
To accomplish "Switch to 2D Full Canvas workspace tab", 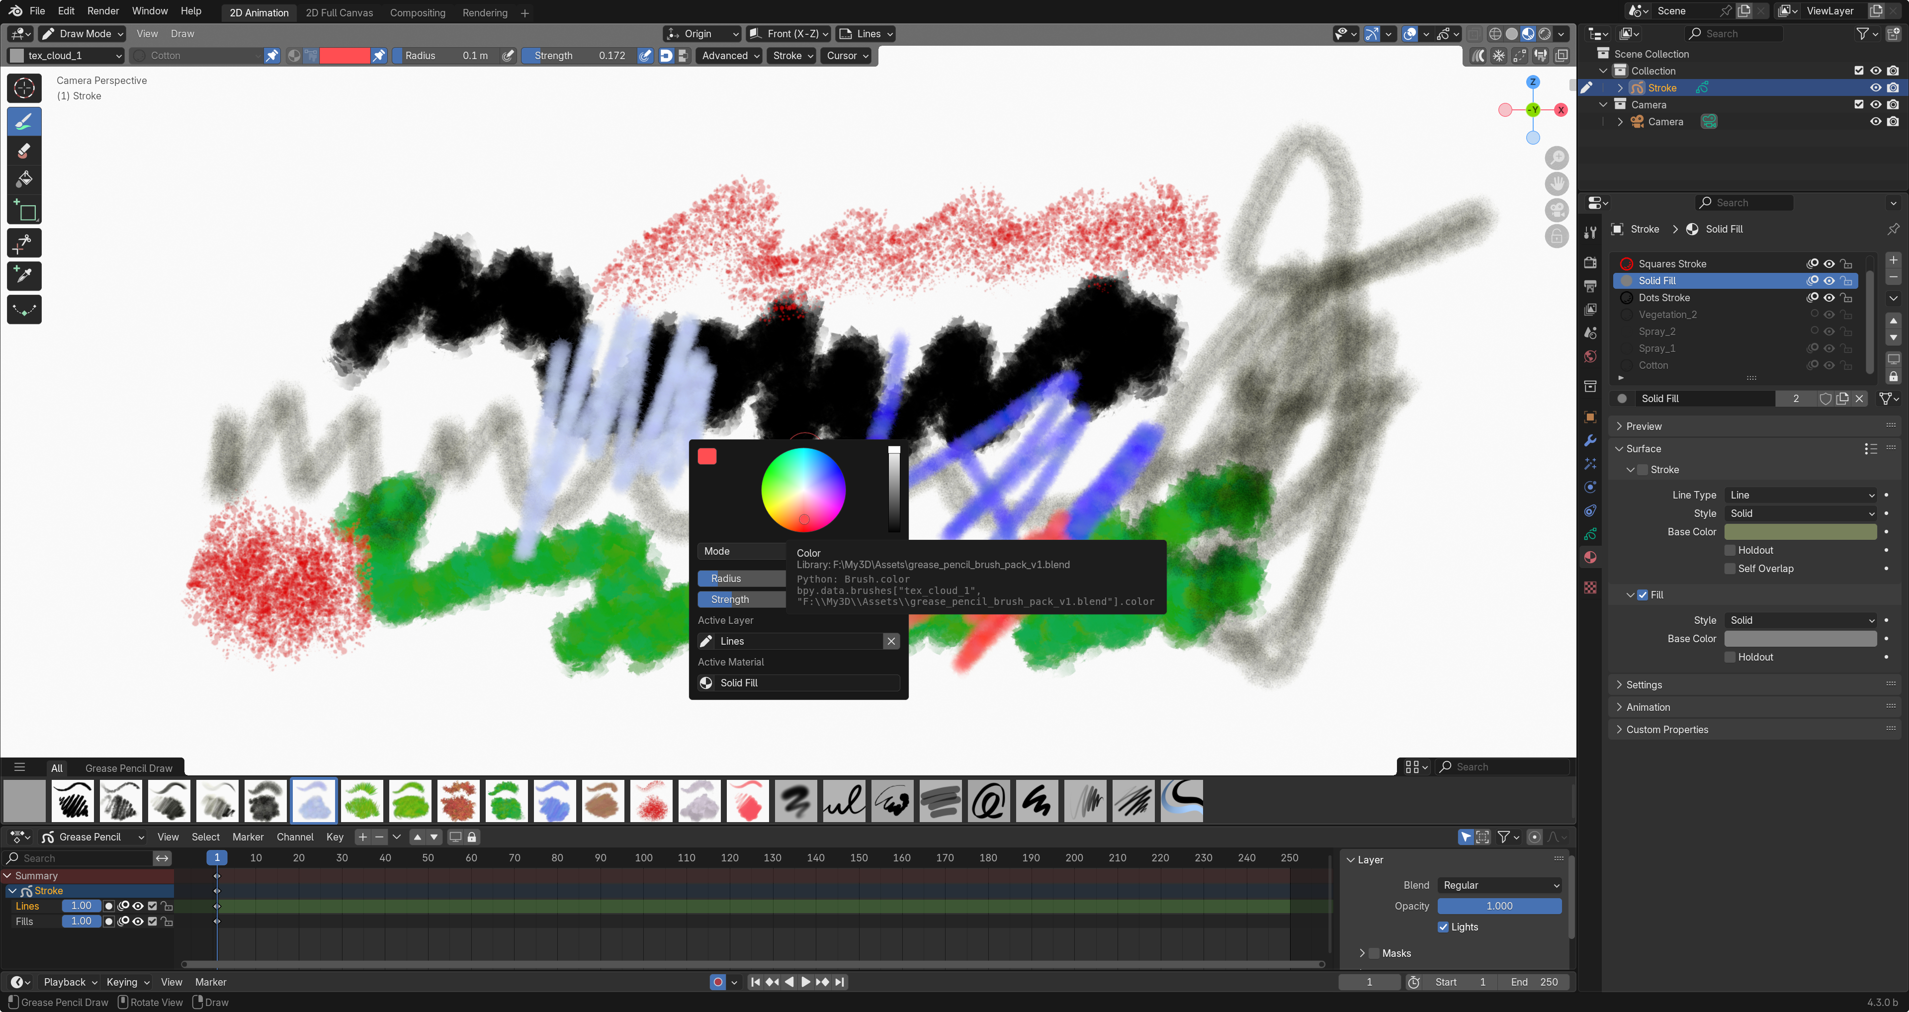I will [x=340, y=12].
